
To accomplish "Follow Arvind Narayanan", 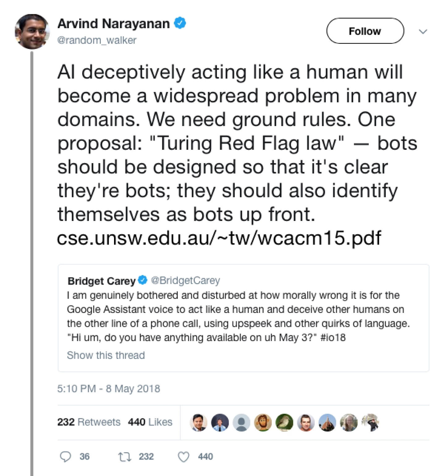I will click(365, 31).
